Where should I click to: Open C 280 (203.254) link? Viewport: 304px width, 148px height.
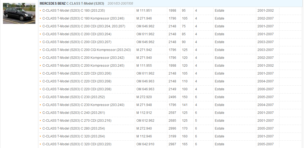[74, 128]
